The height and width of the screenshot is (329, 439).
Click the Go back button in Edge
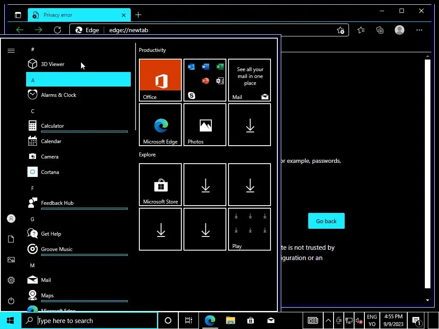point(326,221)
